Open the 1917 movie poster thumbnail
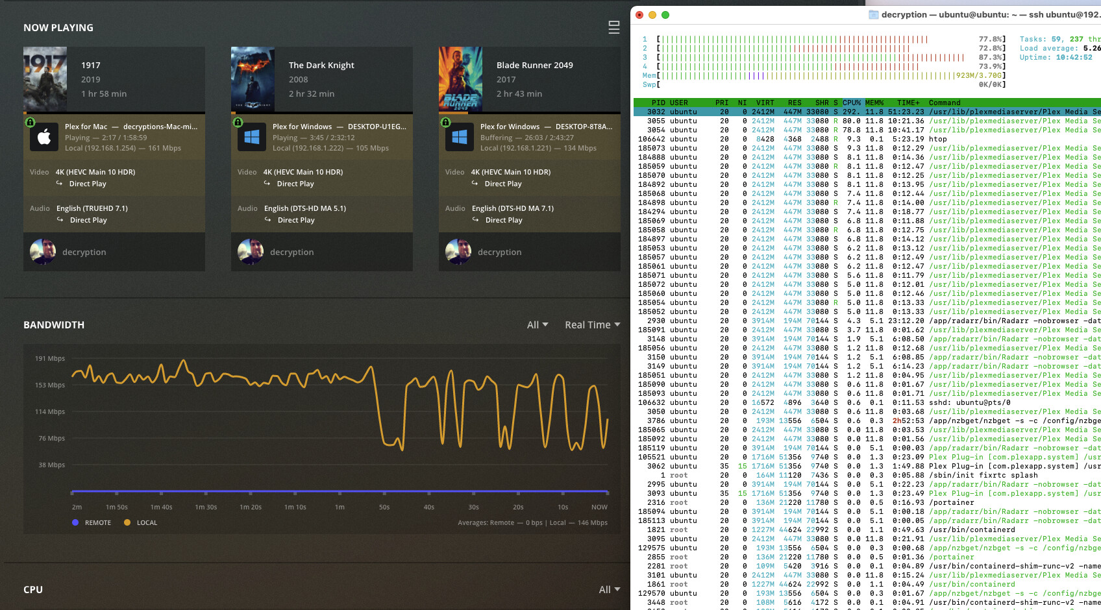The height and width of the screenshot is (610, 1101). coord(45,79)
